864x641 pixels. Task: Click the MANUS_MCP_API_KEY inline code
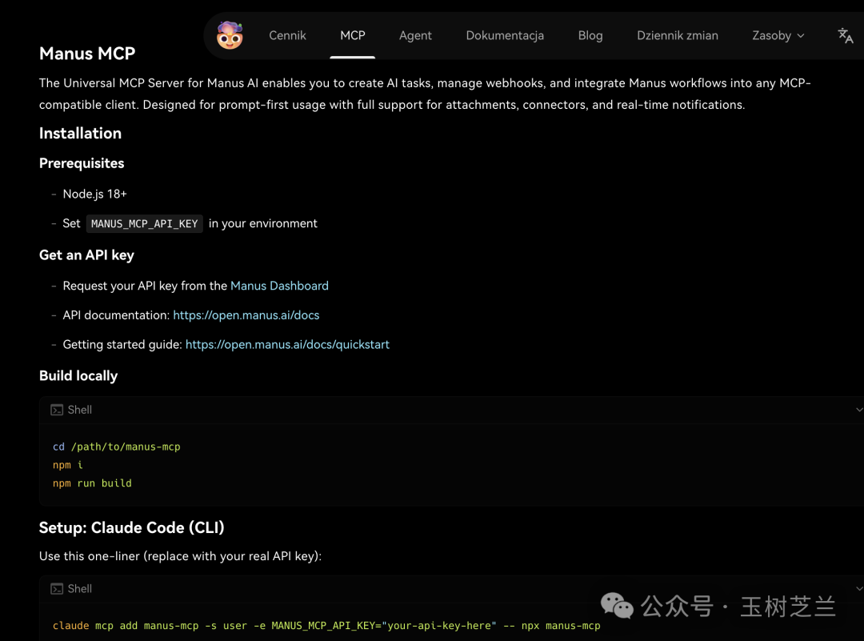(x=144, y=224)
